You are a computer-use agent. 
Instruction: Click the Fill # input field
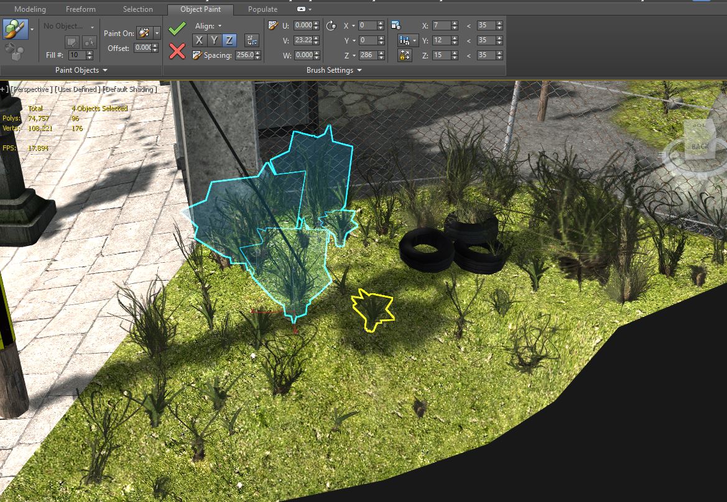76,55
